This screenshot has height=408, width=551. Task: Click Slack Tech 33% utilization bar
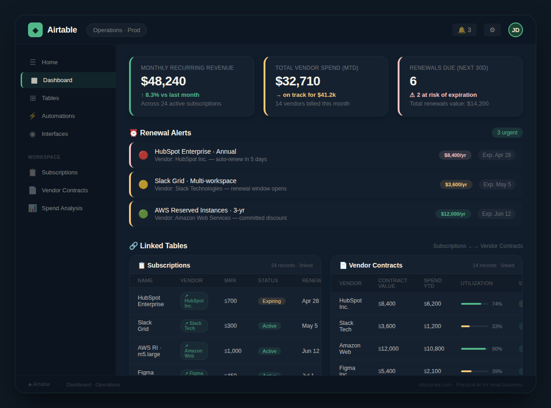tap(475, 326)
